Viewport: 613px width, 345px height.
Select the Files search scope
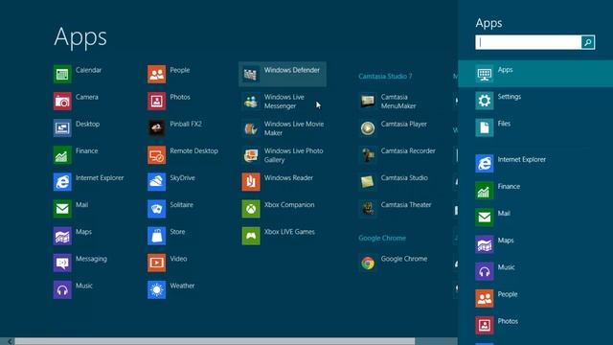coord(535,127)
